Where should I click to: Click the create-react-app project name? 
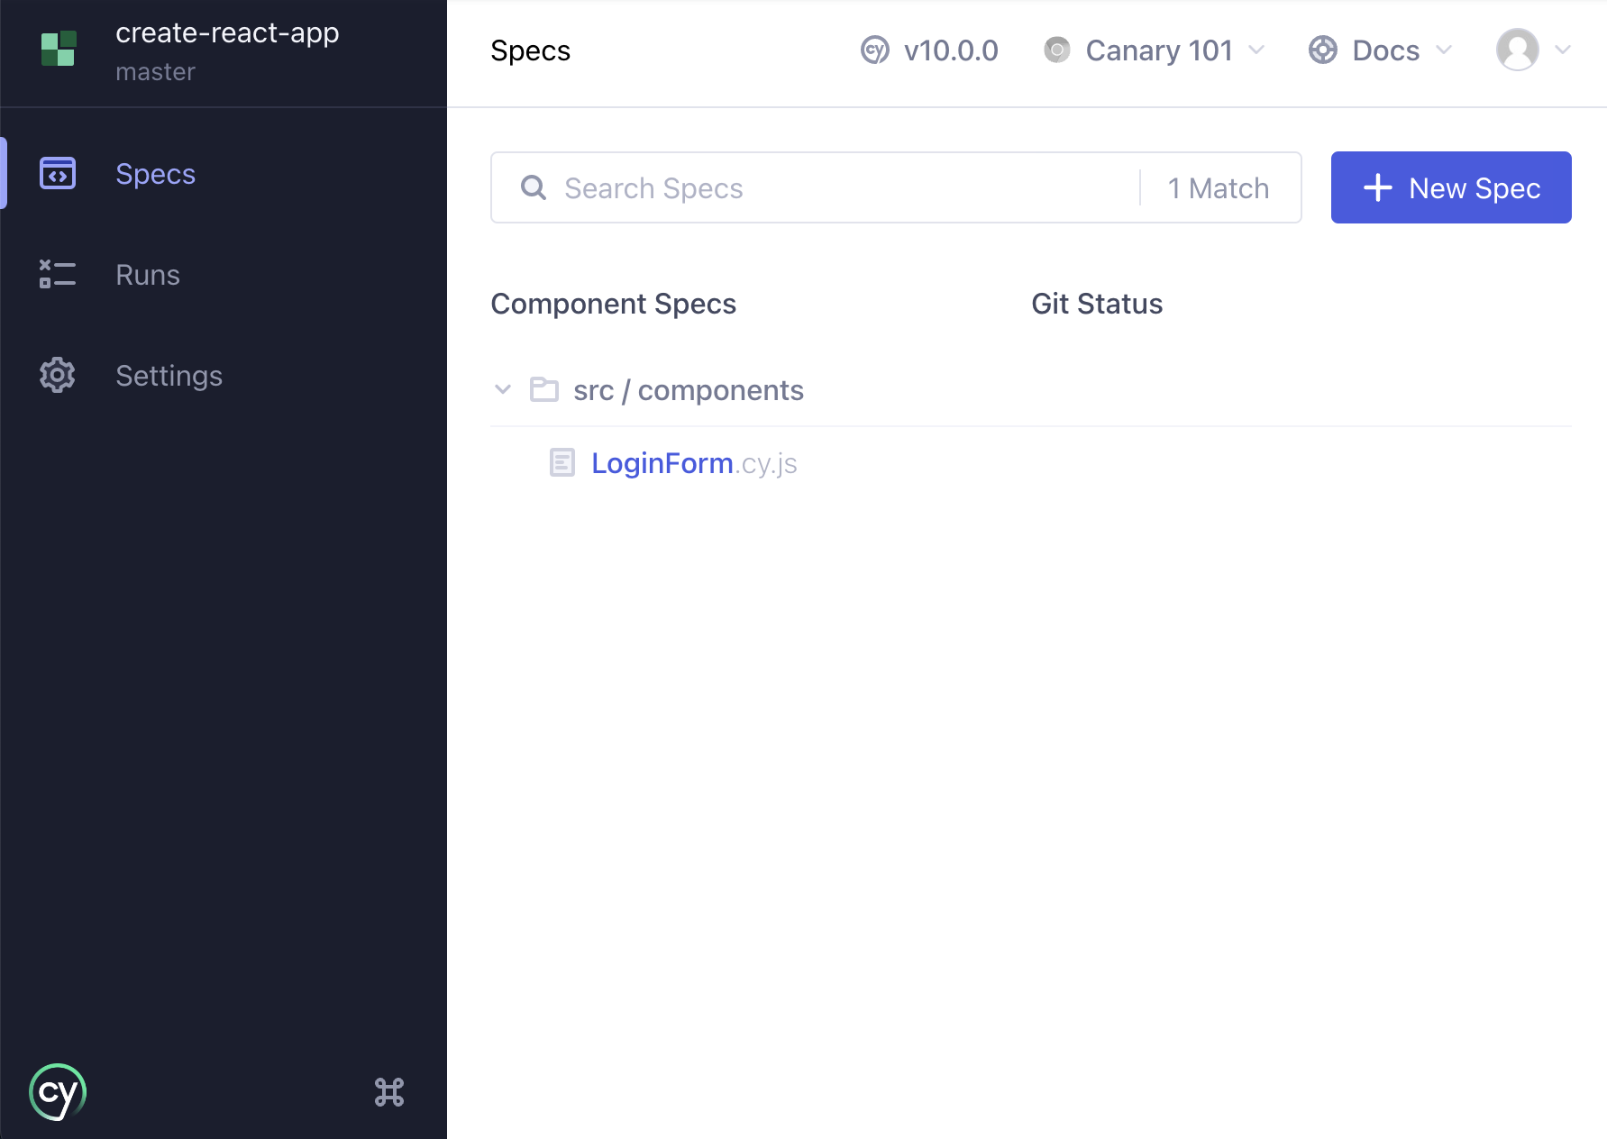[x=227, y=32]
